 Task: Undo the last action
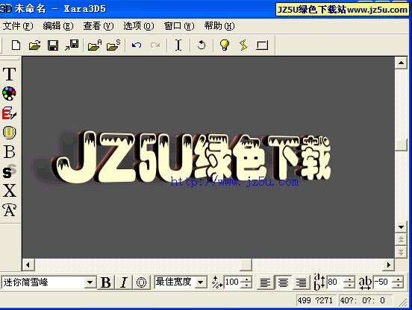137,45
